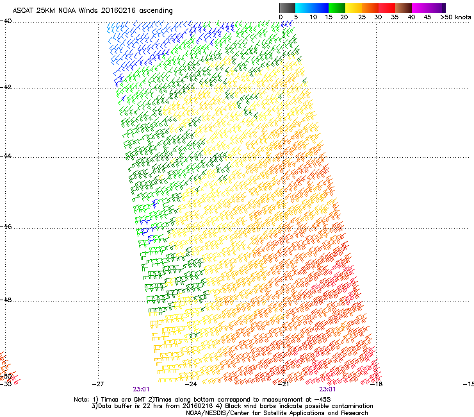
Task: Click the yellow 20-25 knots legend swatch
Action: coord(354,8)
